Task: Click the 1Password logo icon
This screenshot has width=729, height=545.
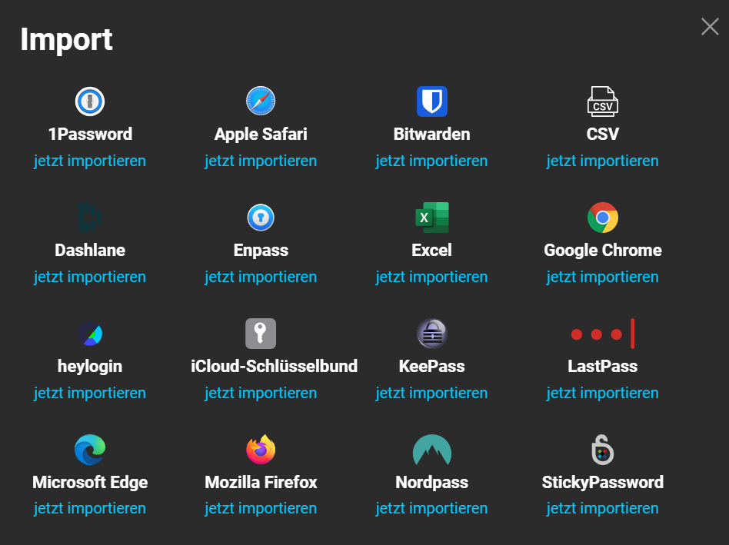Action: pyautogui.click(x=90, y=101)
